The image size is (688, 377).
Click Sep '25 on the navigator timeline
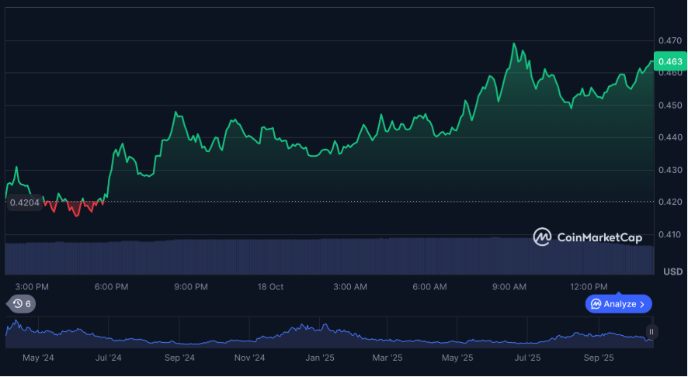[598, 358]
